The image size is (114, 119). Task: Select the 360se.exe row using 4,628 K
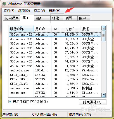point(55,66)
